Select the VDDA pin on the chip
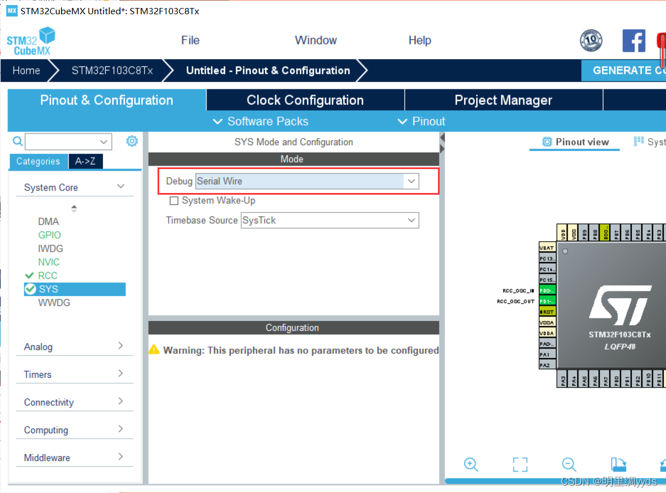The height and width of the screenshot is (493, 666). point(547,333)
